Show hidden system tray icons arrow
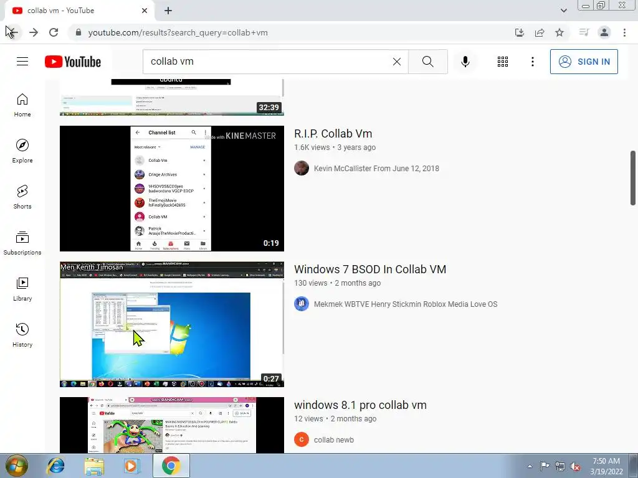The image size is (638, 478). 530,466
